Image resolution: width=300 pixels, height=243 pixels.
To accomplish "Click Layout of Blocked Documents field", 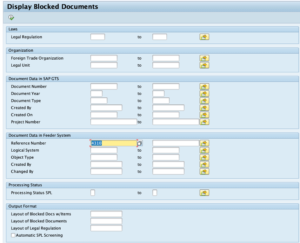I will (x=106, y=221).
